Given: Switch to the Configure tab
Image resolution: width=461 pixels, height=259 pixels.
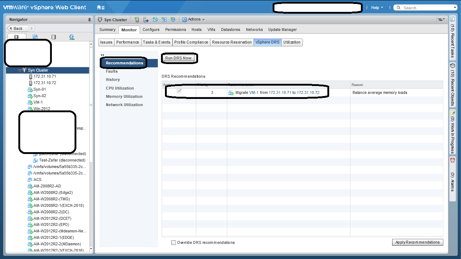Looking at the screenshot, I should [x=151, y=29].
